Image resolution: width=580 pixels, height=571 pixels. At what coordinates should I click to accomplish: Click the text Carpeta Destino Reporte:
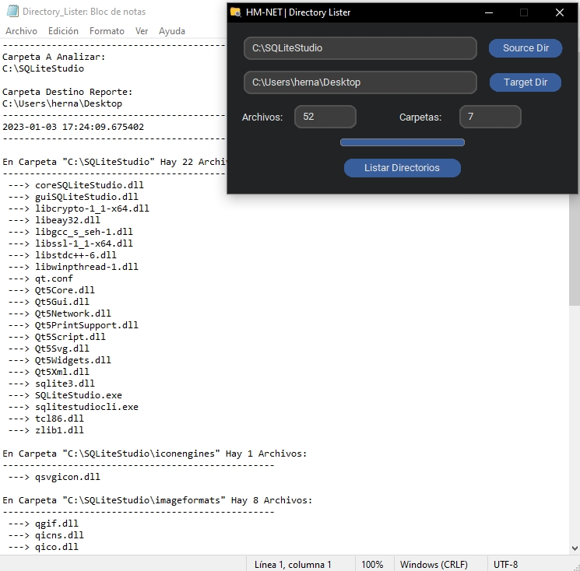coord(67,92)
